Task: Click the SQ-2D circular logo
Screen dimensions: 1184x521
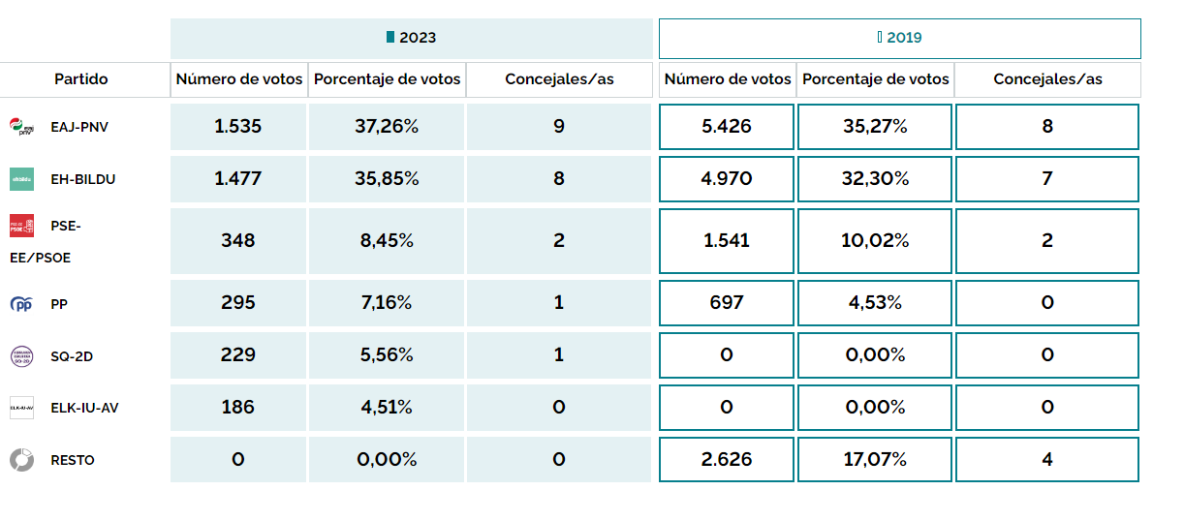Action: click(21, 356)
